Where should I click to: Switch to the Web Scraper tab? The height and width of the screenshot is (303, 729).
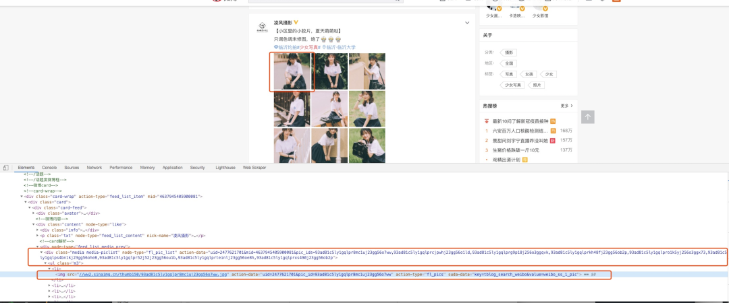254,168
